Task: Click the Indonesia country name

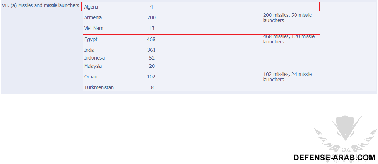Action: click(94, 58)
